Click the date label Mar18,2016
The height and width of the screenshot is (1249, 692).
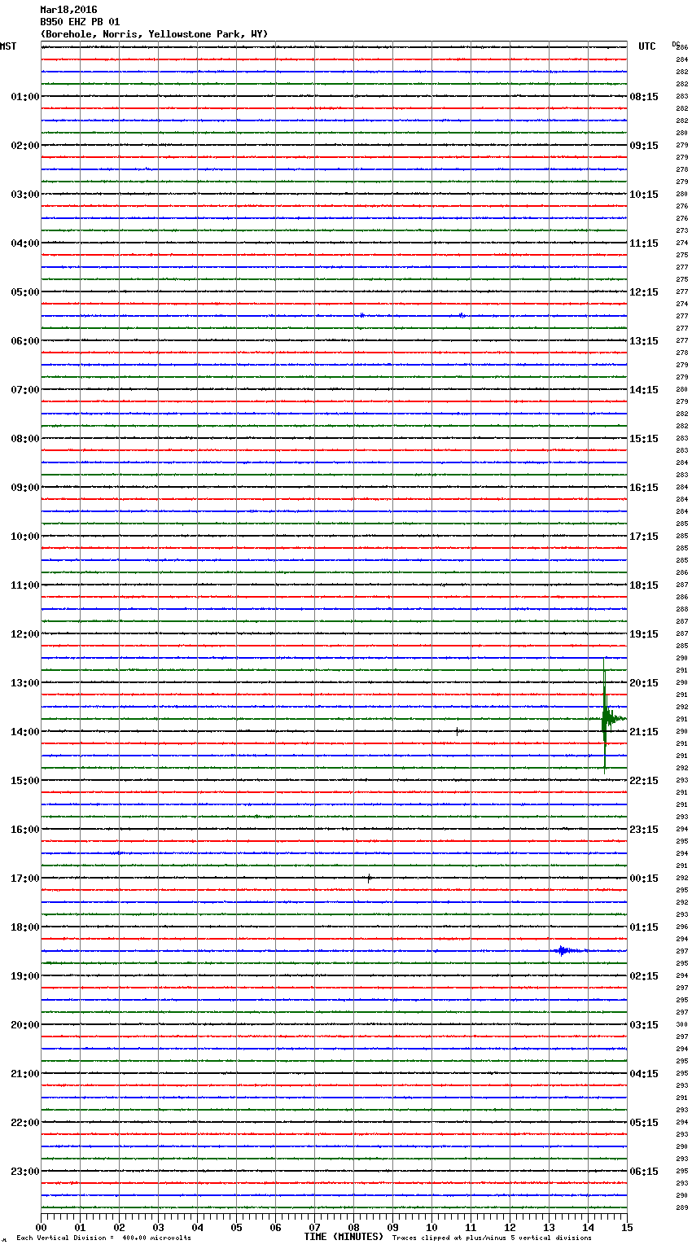pos(68,10)
